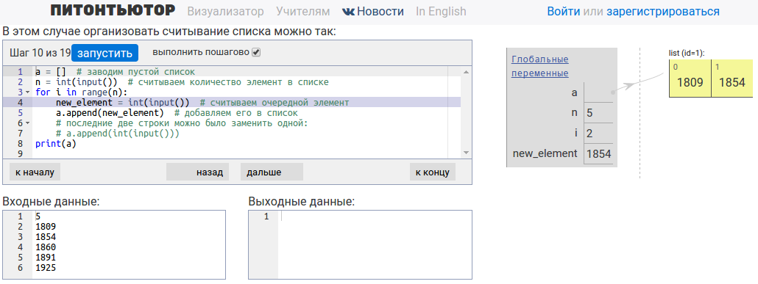Open the Учителям page
This screenshot has height=284, width=758.
tap(303, 12)
